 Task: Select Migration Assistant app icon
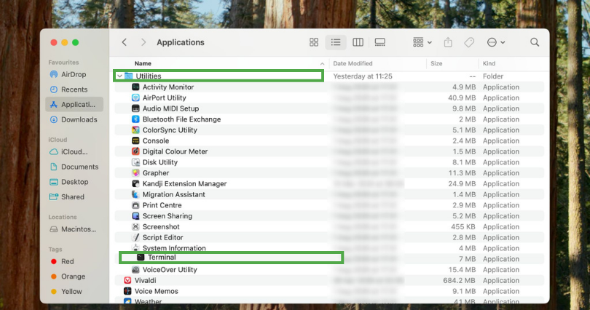[135, 194]
